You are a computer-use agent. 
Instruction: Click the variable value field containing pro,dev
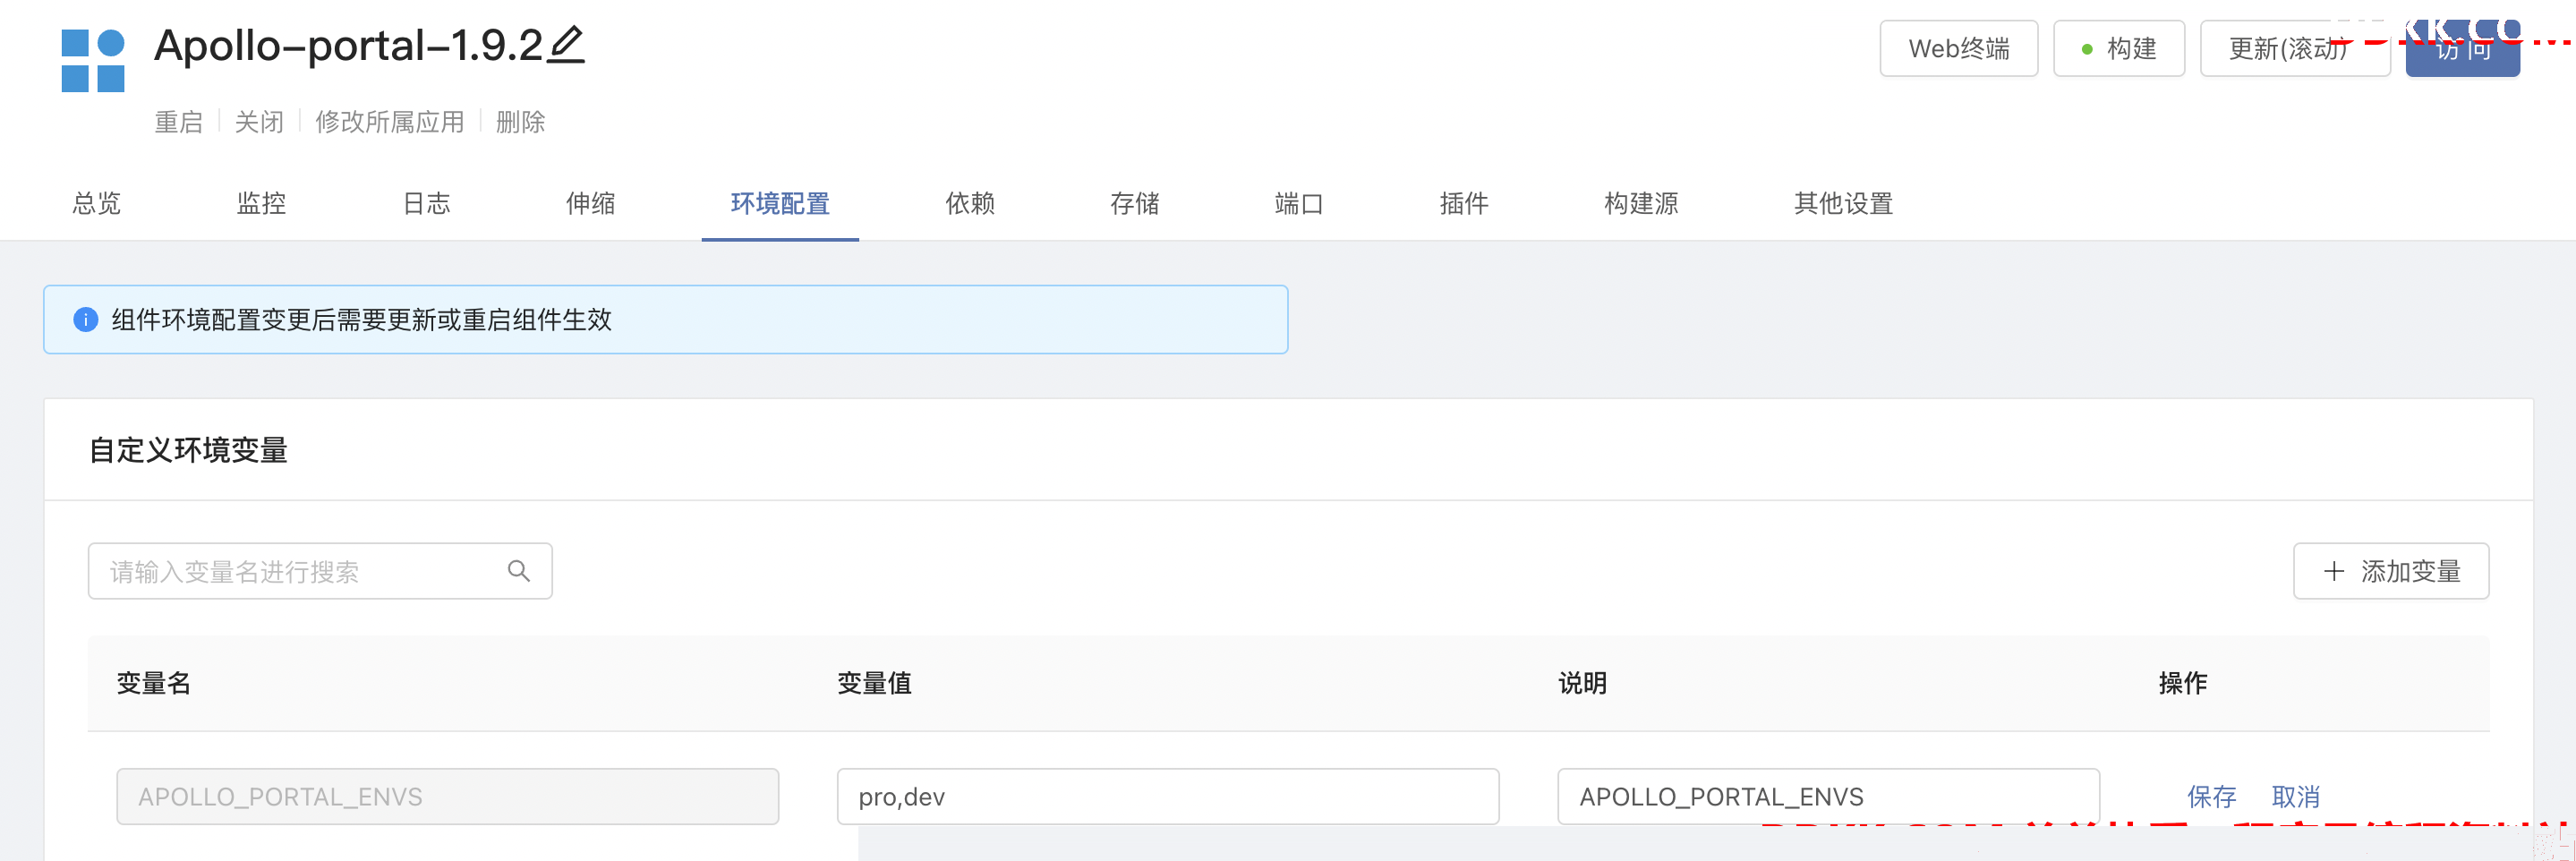(1168, 797)
